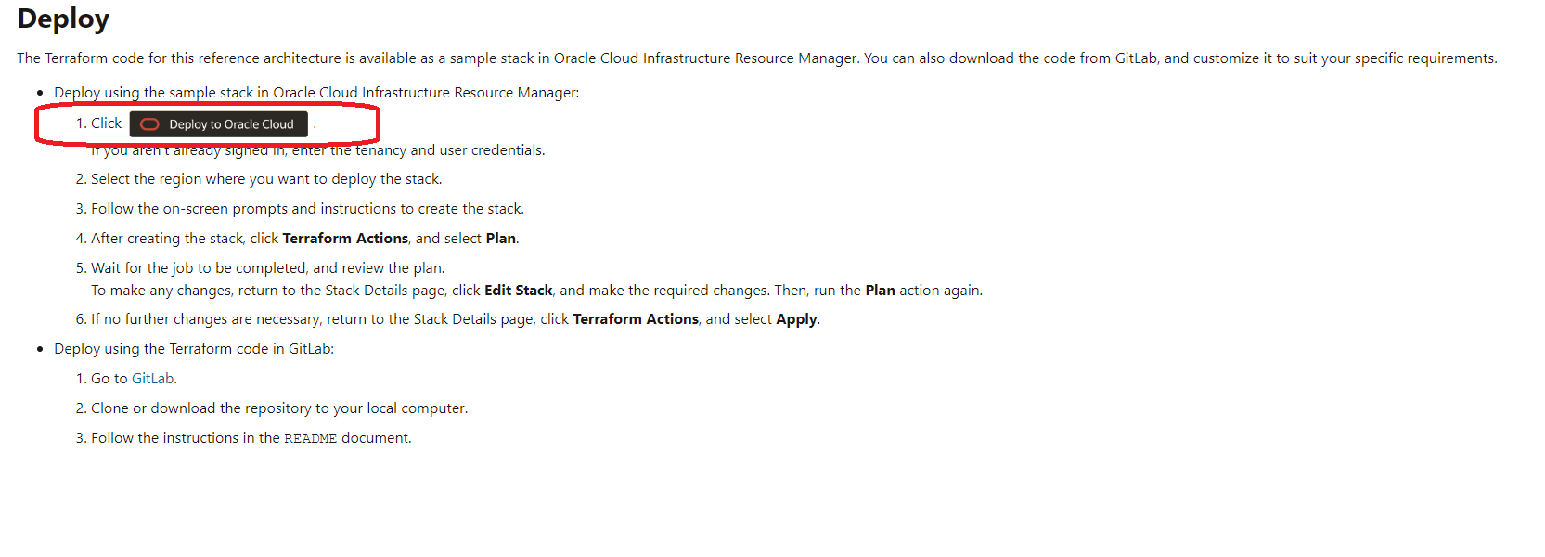Click the 'Wait for the job' step text
This screenshot has height=557, width=1545.
[268, 268]
